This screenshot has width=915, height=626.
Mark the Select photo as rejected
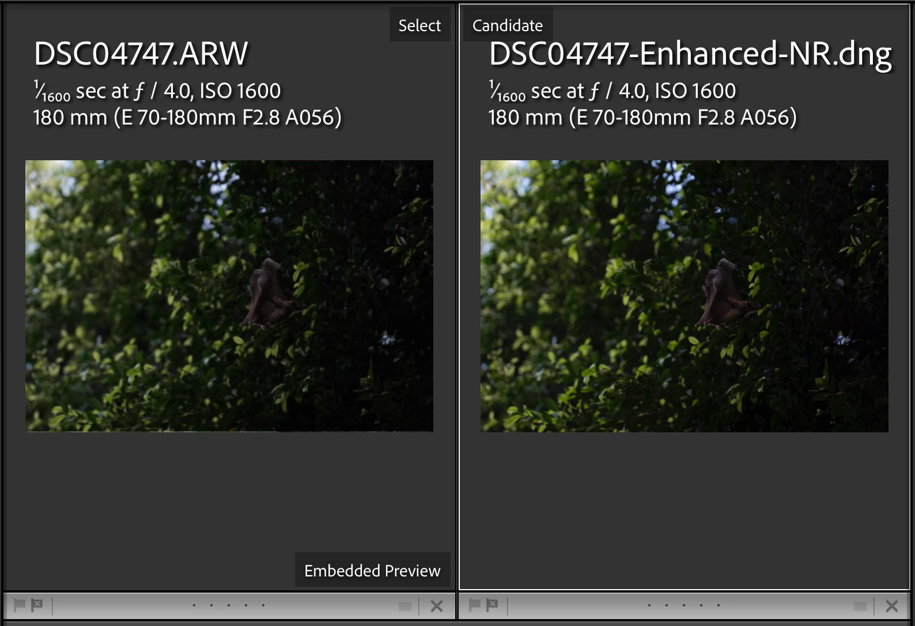[37, 605]
